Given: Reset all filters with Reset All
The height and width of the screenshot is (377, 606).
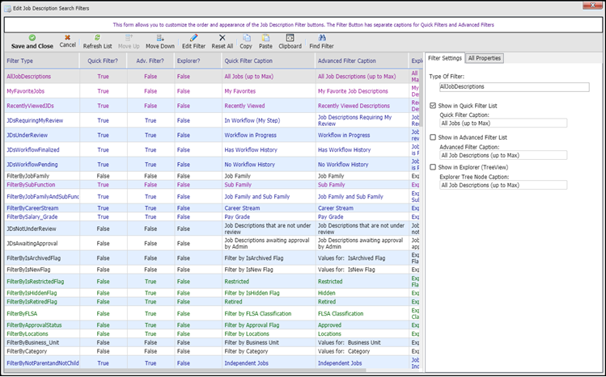Looking at the screenshot, I should tap(222, 41).
